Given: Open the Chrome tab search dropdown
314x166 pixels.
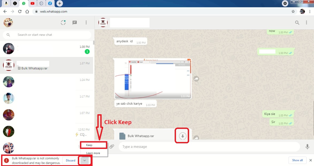Looking at the screenshot, I should (286, 3).
